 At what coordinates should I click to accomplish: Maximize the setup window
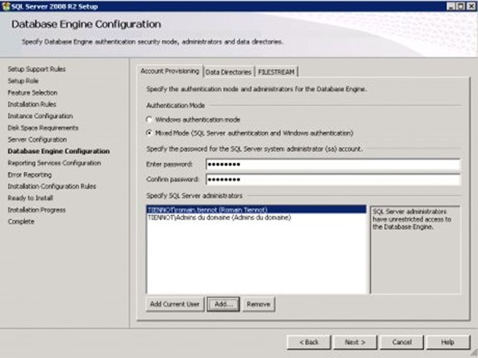click(461, 6)
